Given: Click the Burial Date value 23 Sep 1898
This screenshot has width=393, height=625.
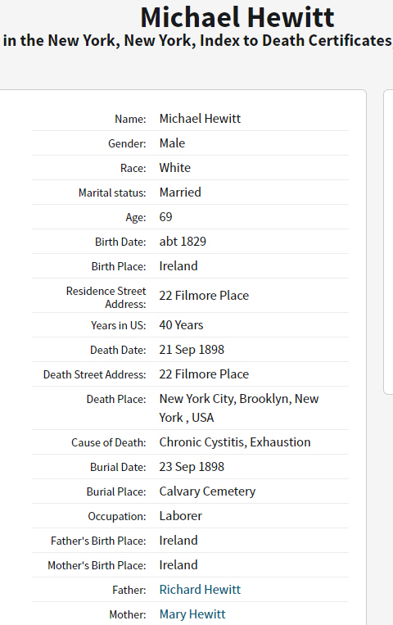Looking at the screenshot, I should tap(192, 467).
